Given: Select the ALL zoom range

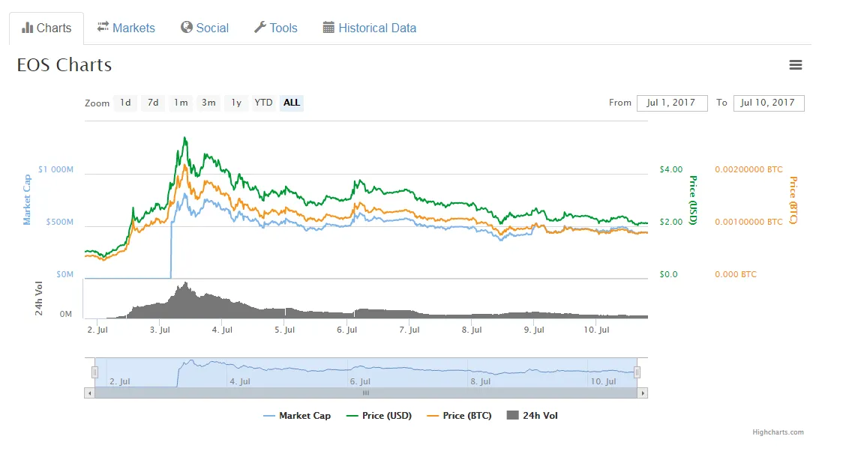Looking at the screenshot, I should coord(292,103).
